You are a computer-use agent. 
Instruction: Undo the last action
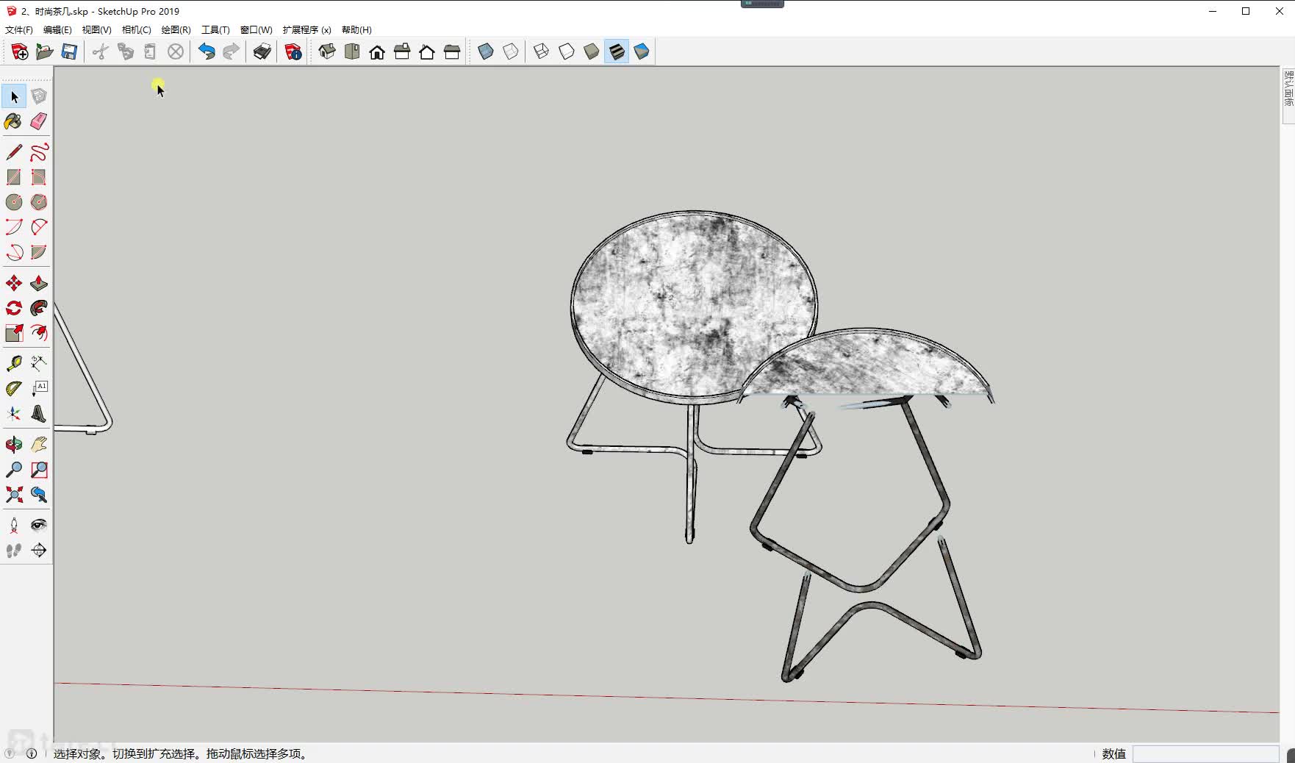click(207, 51)
